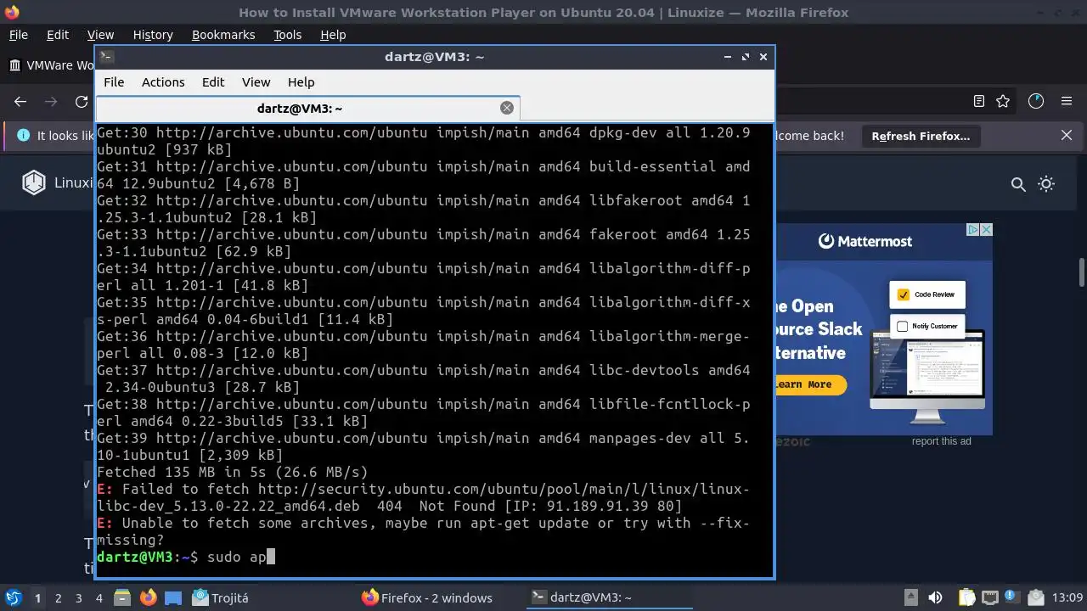The height and width of the screenshot is (611, 1087).
Task: Click the show desktop icon in the panel
Action: (x=172, y=598)
